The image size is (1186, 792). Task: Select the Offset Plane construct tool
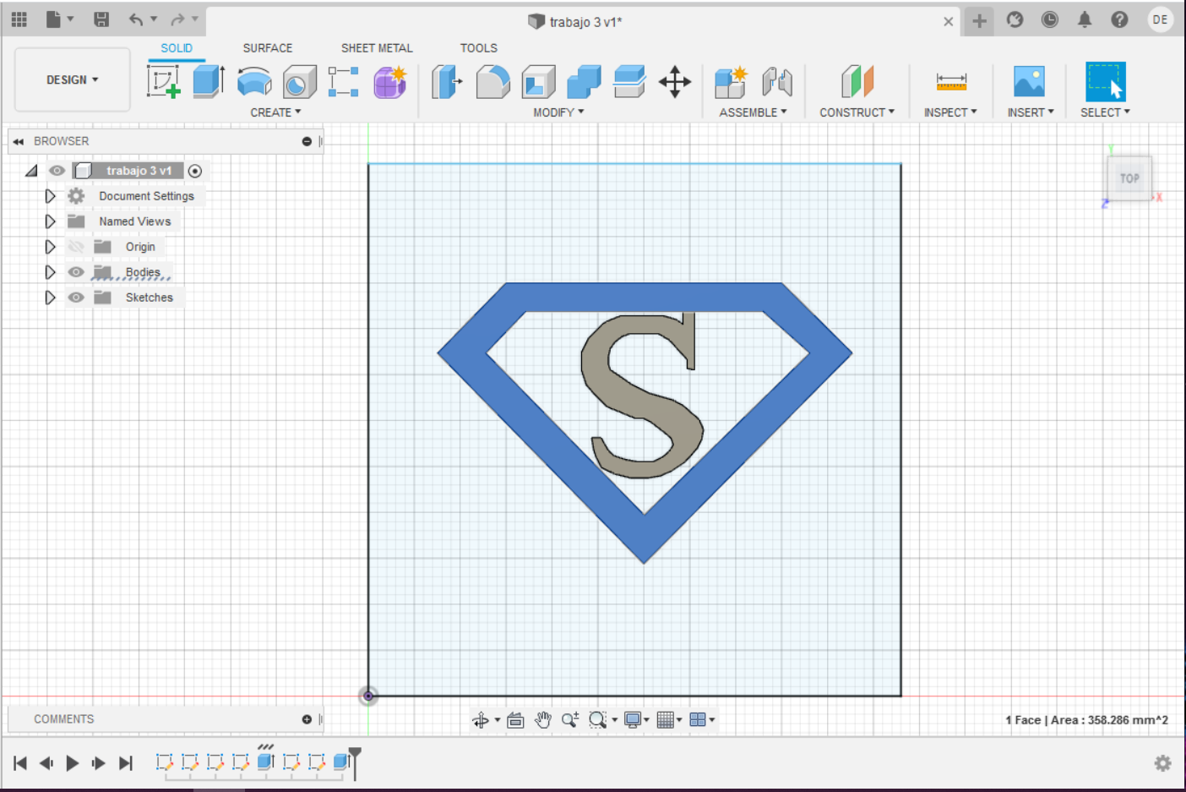(x=857, y=82)
